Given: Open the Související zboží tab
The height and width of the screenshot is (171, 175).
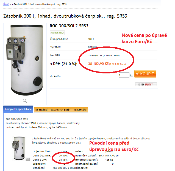Looking at the screenshot, I should click(61, 110).
